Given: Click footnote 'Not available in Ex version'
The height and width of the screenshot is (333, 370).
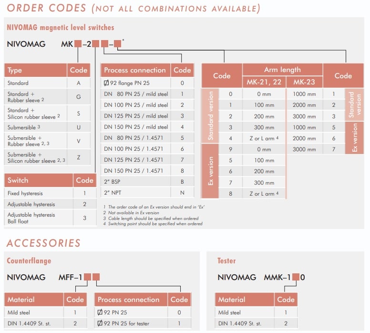Looking at the screenshot, I should click(131, 213).
